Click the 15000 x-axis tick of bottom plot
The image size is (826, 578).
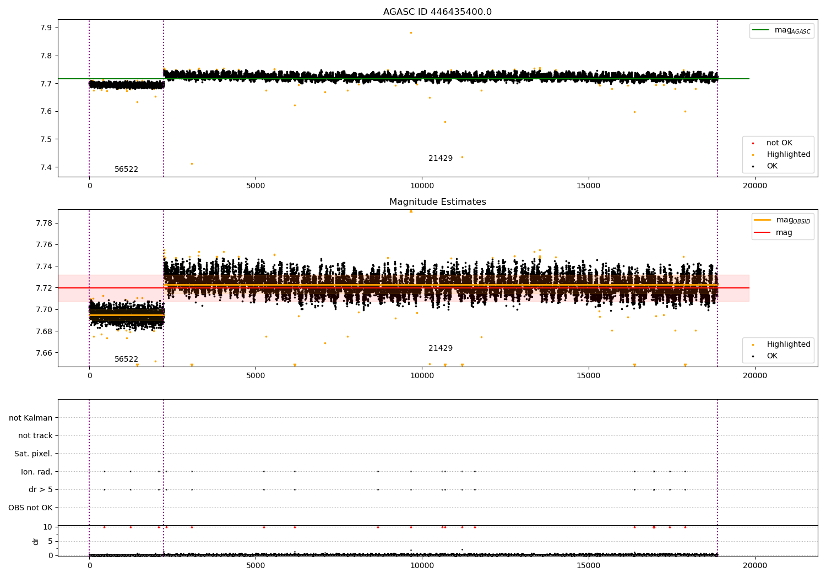coord(588,566)
